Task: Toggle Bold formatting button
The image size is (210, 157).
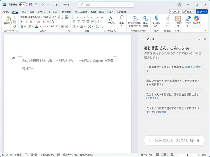Action: pos(22,22)
